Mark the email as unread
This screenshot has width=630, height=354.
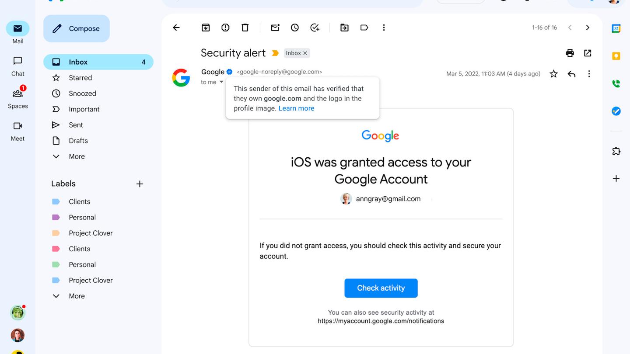(x=275, y=28)
